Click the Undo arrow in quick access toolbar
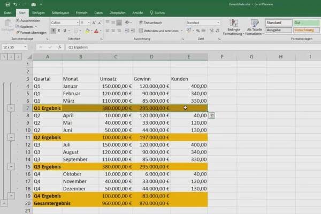Viewport: 321px width, 214px height. 16,4
